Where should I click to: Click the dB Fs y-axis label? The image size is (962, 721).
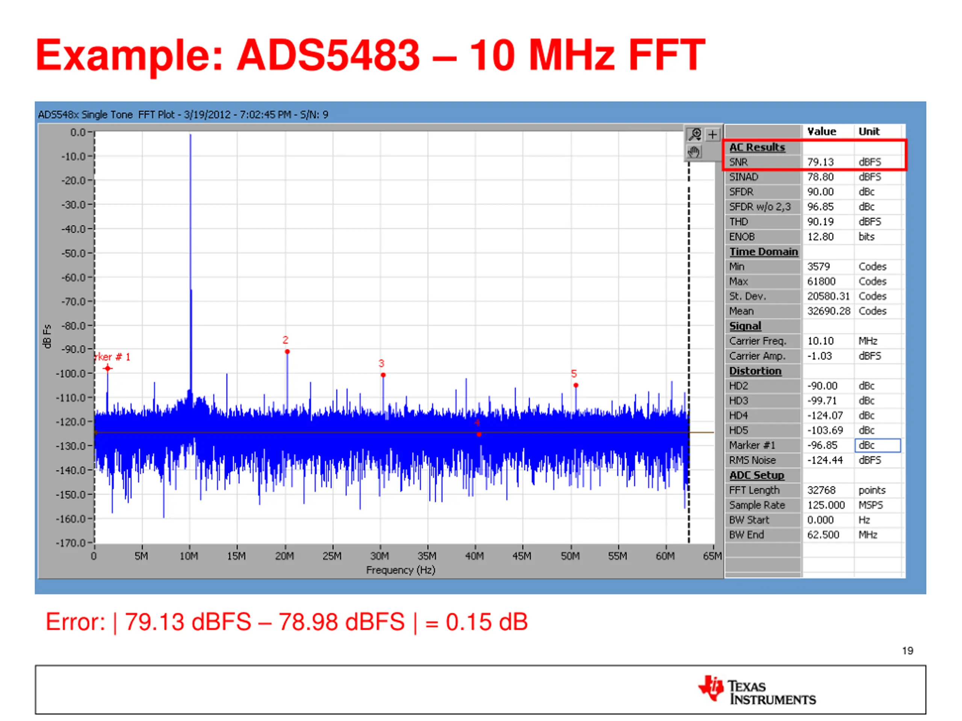pos(47,336)
